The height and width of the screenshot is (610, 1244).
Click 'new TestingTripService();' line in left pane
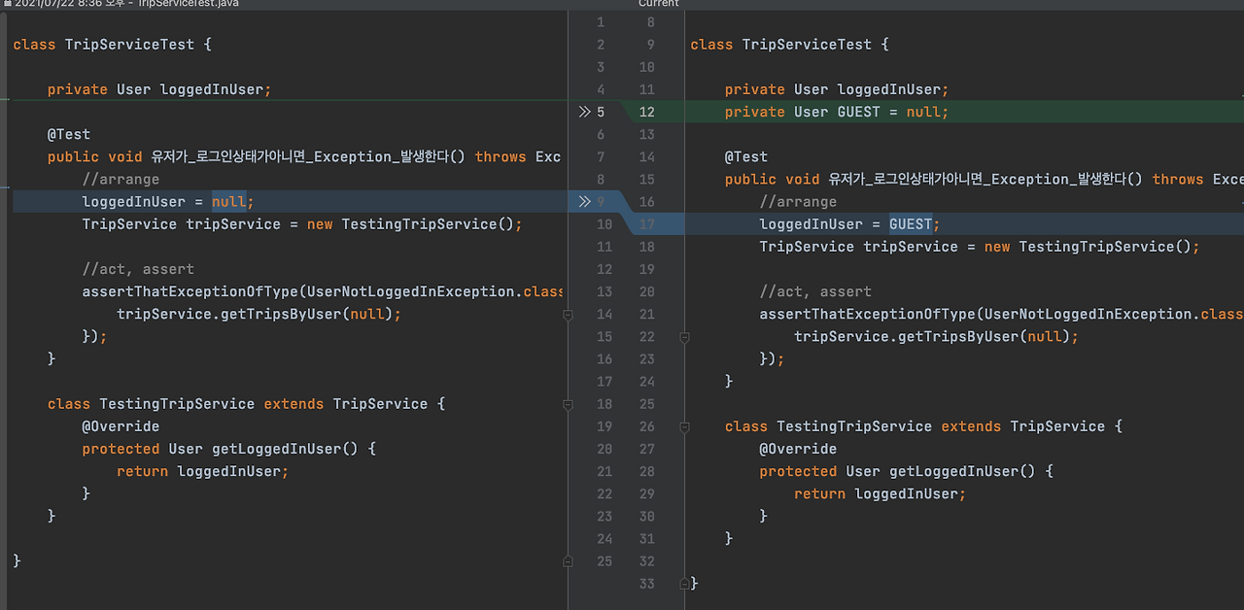coord(302,224)
